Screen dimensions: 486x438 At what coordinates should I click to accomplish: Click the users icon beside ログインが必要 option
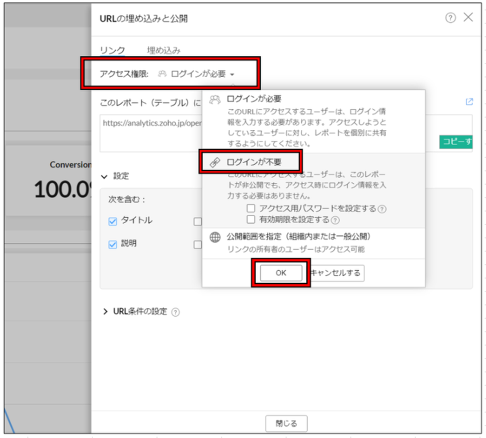[216, 99]
